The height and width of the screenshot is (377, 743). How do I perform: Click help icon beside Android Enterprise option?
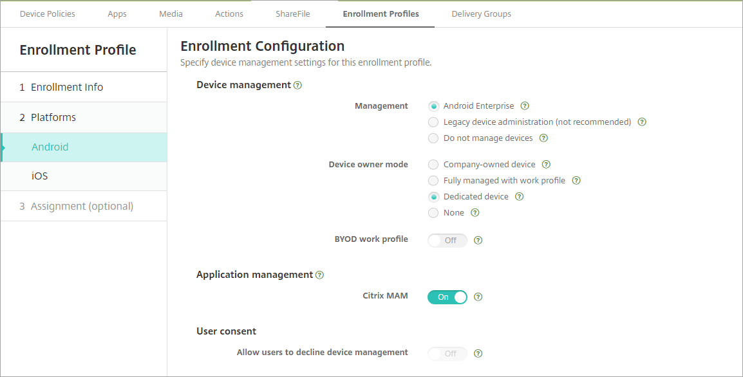[525, 106]
